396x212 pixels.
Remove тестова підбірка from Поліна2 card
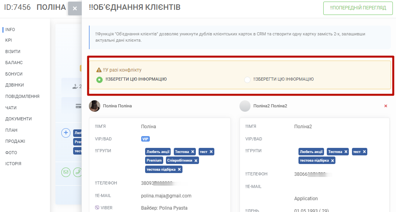tap(333, 160)
